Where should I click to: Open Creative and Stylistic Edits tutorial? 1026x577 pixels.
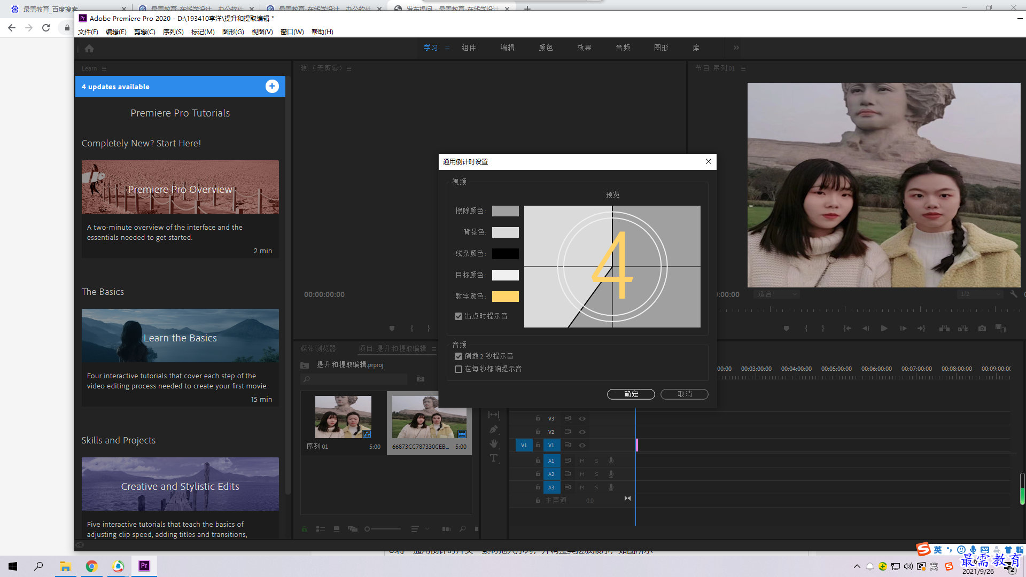[180, 498]
